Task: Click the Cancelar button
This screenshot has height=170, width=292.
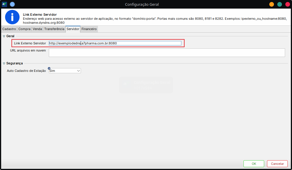Action: pos(277,163)
